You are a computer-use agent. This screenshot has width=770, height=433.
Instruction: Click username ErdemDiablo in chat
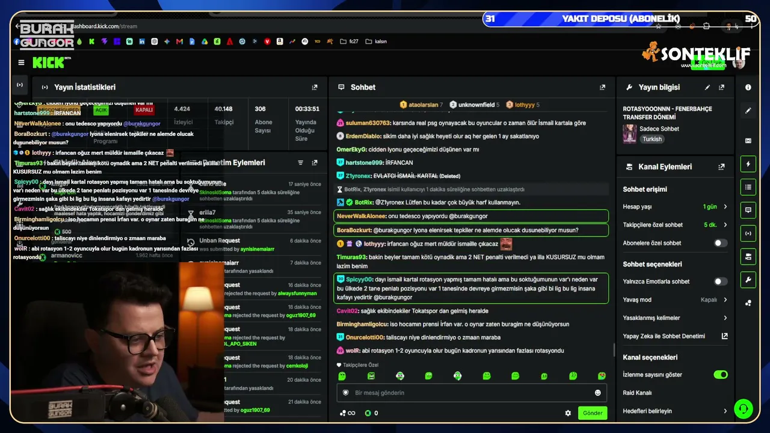coord(364,137)
